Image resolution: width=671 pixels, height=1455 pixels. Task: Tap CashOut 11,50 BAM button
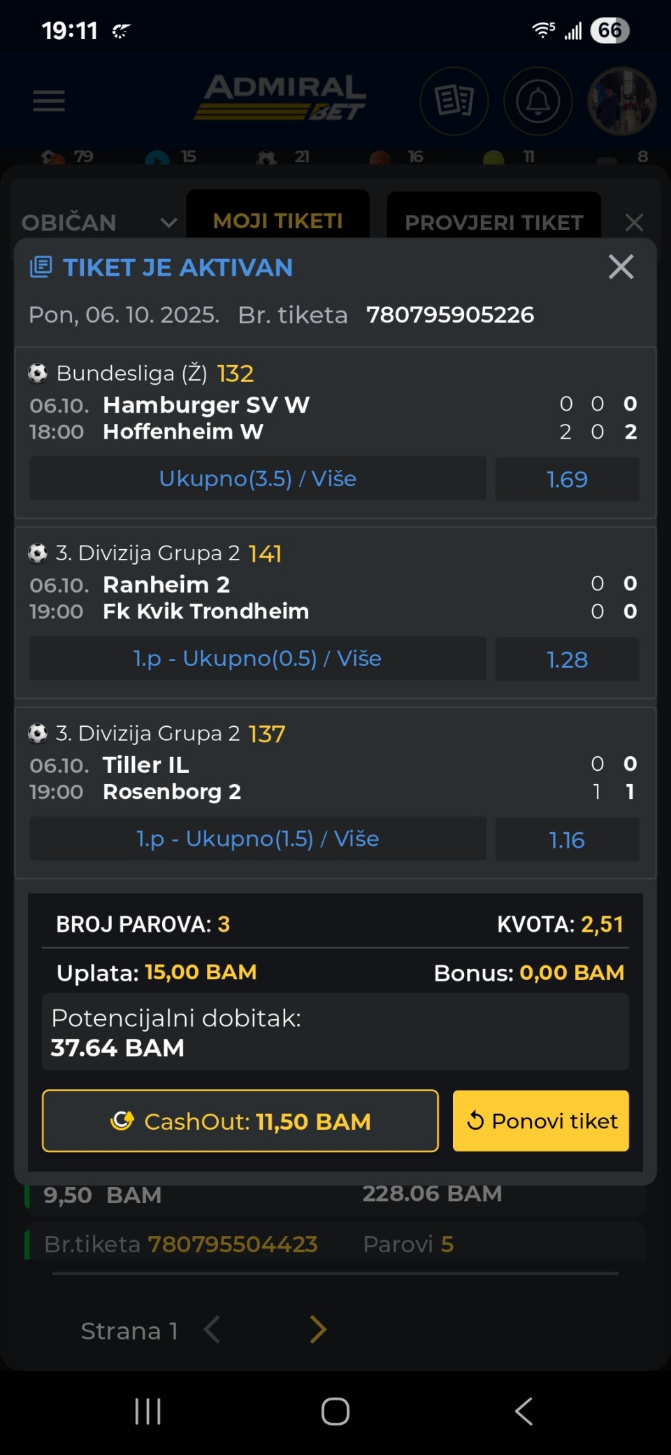pyautogui.click(x=240, y=1121)
